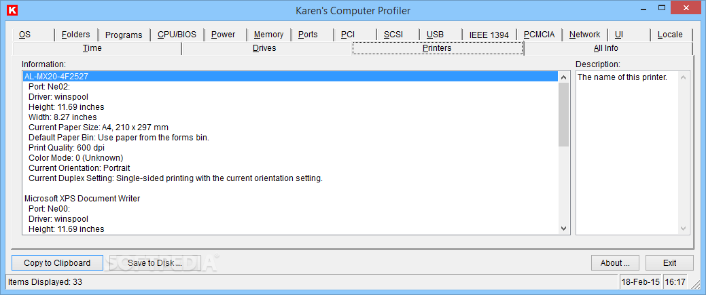706x295 pixels.
Task: Open the All Info tab
Action: point(608,48)
